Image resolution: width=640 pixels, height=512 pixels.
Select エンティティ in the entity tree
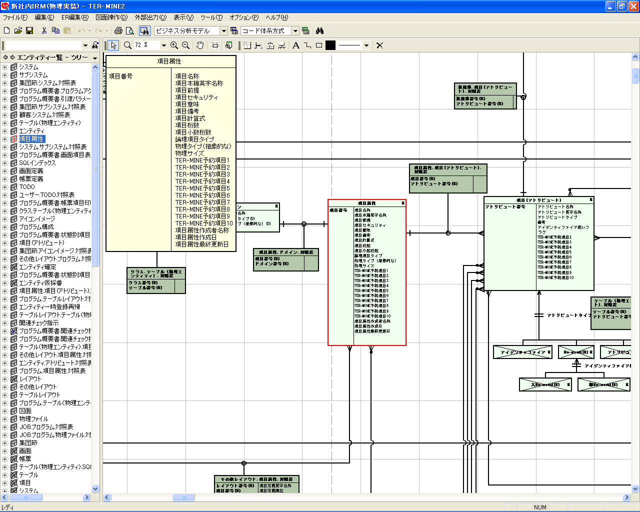coord(32,131)
